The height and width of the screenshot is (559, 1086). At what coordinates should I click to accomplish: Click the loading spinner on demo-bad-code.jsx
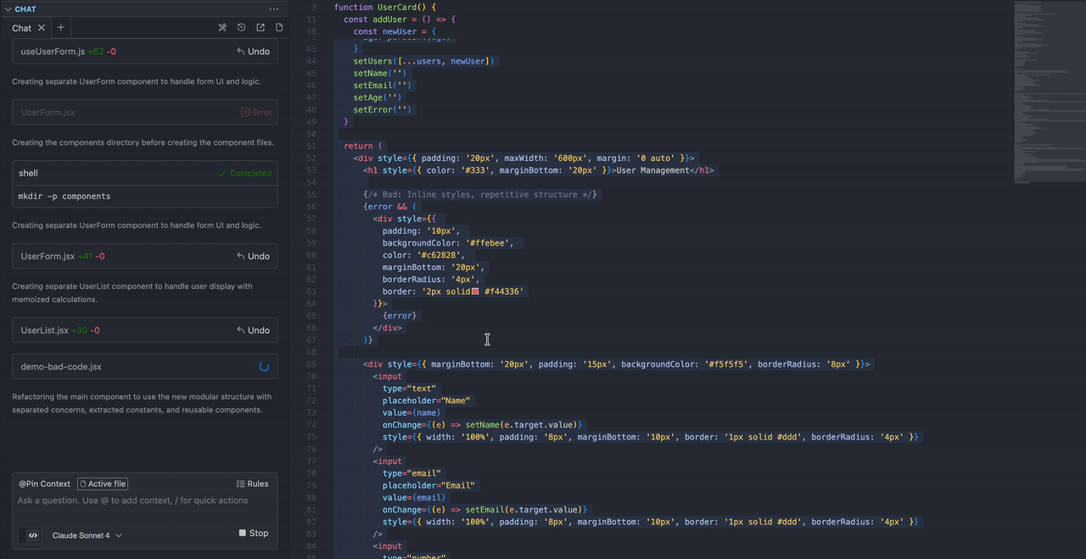pos(264,367)
